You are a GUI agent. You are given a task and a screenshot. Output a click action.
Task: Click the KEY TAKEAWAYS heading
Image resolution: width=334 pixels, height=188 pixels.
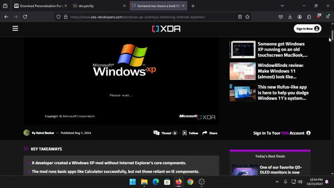tap(46, 149)
